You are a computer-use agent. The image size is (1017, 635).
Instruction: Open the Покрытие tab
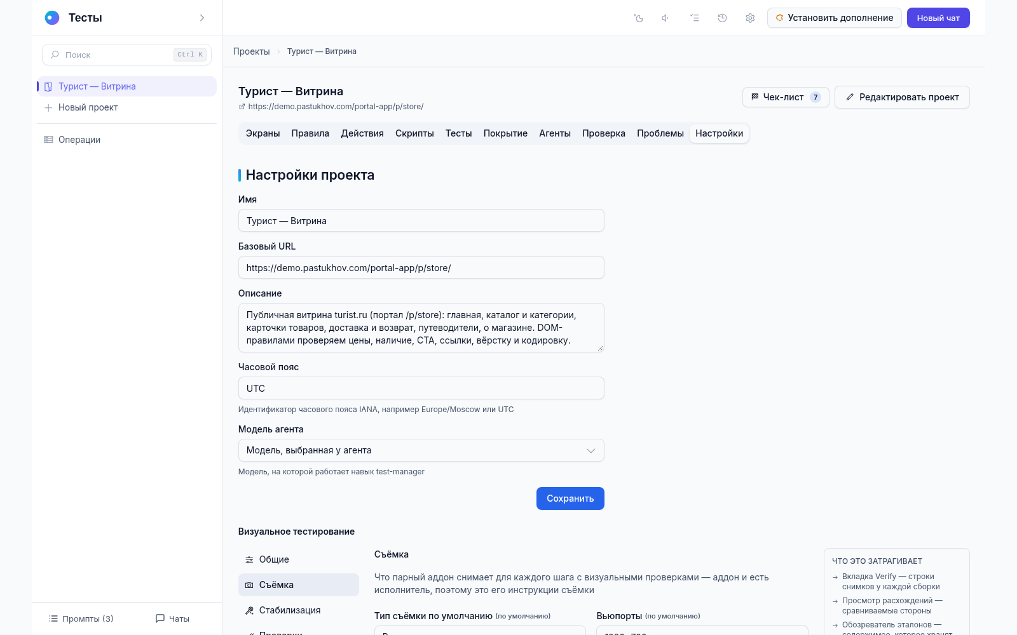(x=505, y=133)
